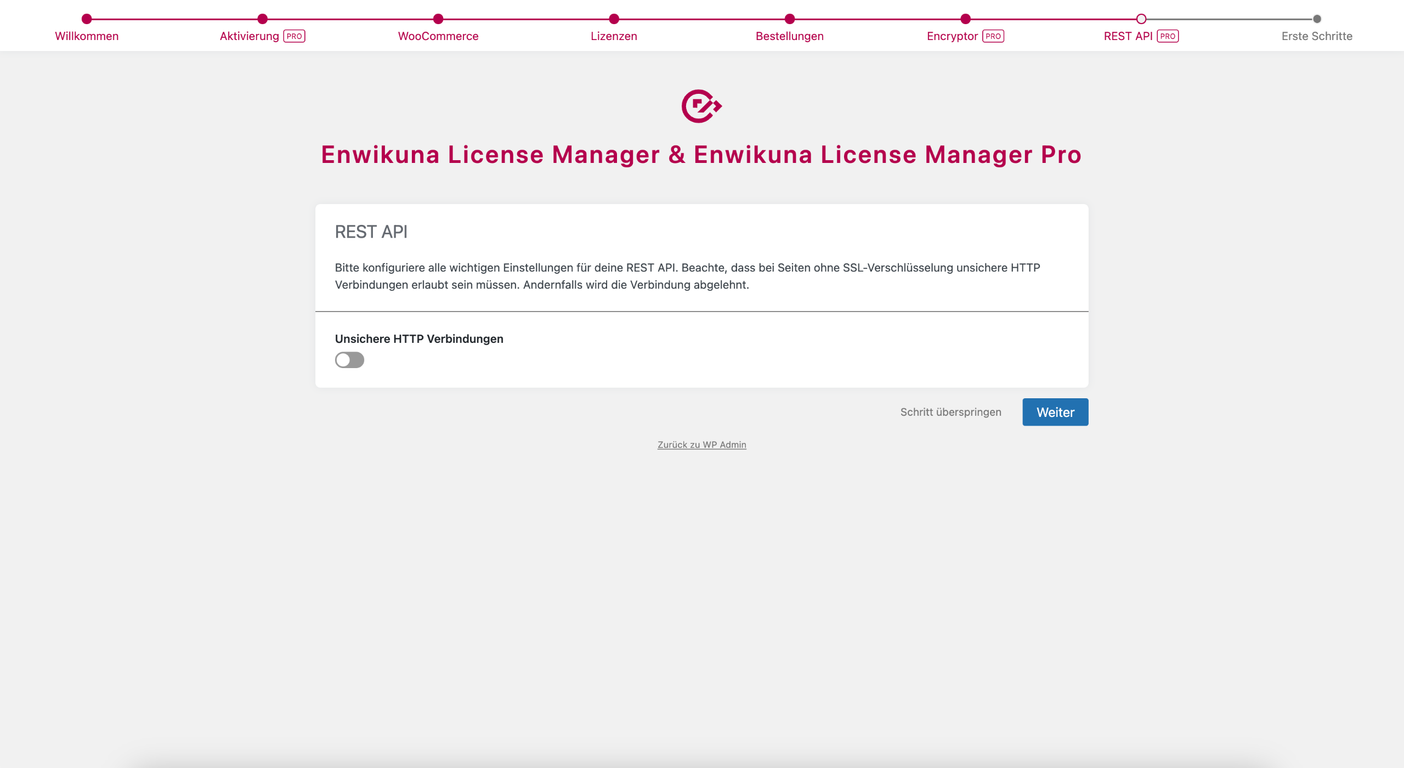Click the Lizenzen progress dot
This screenshot has width=1404, height=768.
(614, 19)
